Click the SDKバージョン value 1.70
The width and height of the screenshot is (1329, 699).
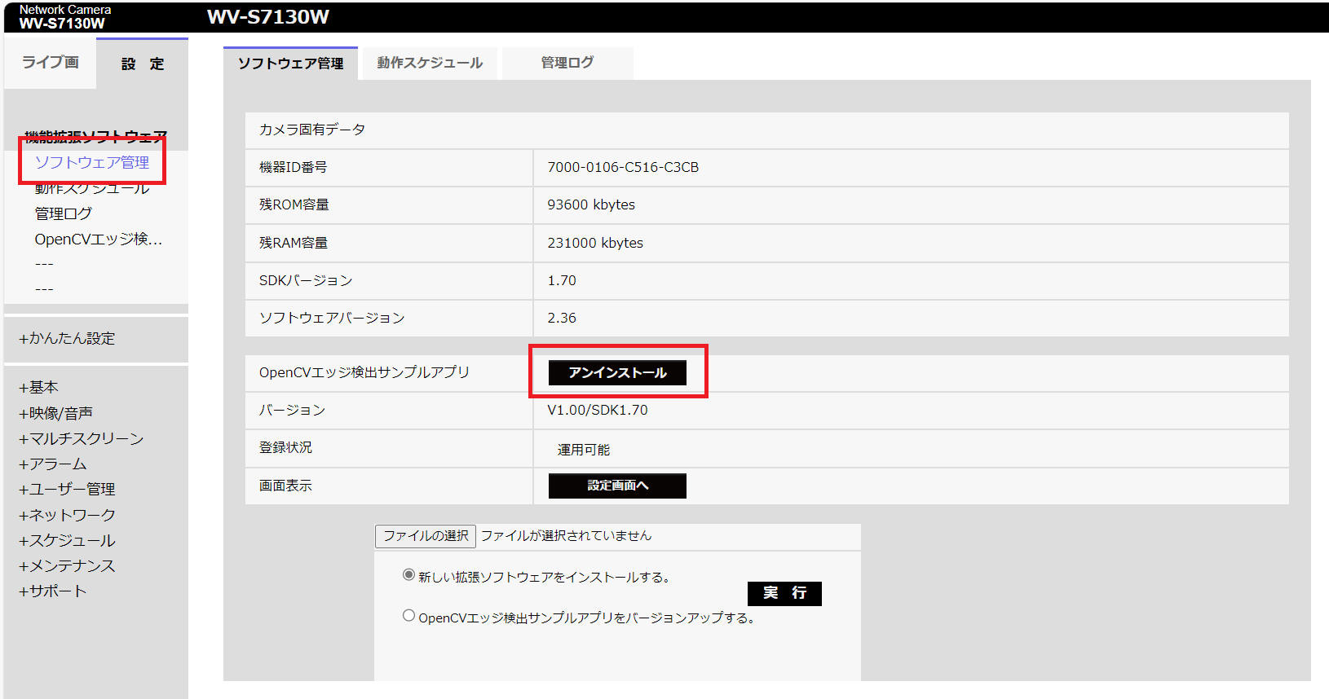562,280
